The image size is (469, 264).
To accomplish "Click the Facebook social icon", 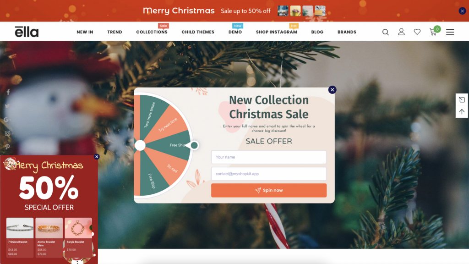I will [x=8, y=92].
